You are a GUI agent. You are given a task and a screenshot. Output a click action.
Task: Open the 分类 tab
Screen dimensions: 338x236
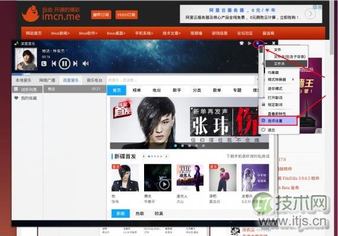pos(197,90)
